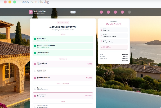Click the green maximize window dot
The width and height of the screenshot is (161, 108).
pyautogui.click(x=15, y=2)
